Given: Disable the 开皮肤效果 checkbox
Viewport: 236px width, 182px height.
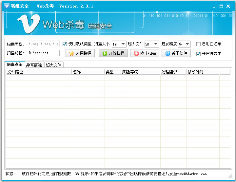Looking at the screenshot, I should tap(198, 54).
